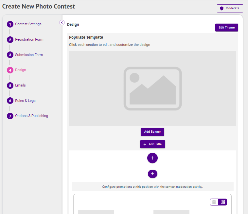The height and width of the screenshot is (214, 248).
Task: Click the Populate Template heading
Action: tap(86, 37)
